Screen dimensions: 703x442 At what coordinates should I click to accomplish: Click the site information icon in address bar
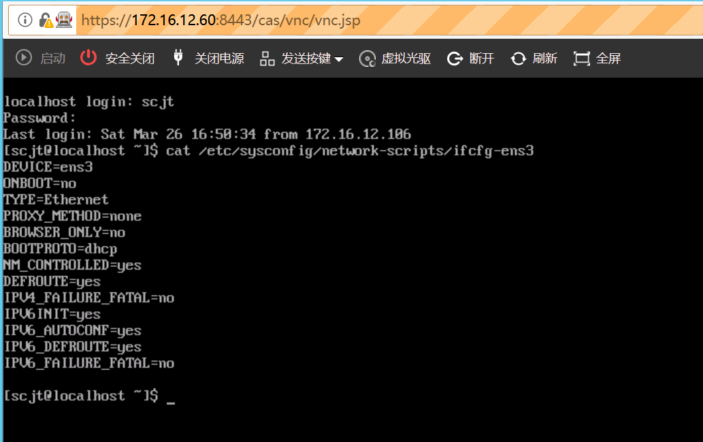25,20
